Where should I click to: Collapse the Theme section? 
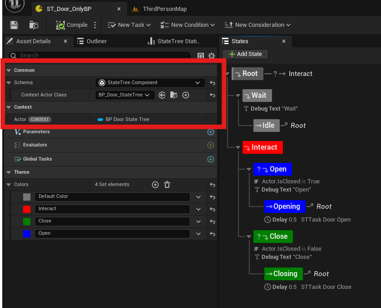pyautogui.click(x=7, y=172)
